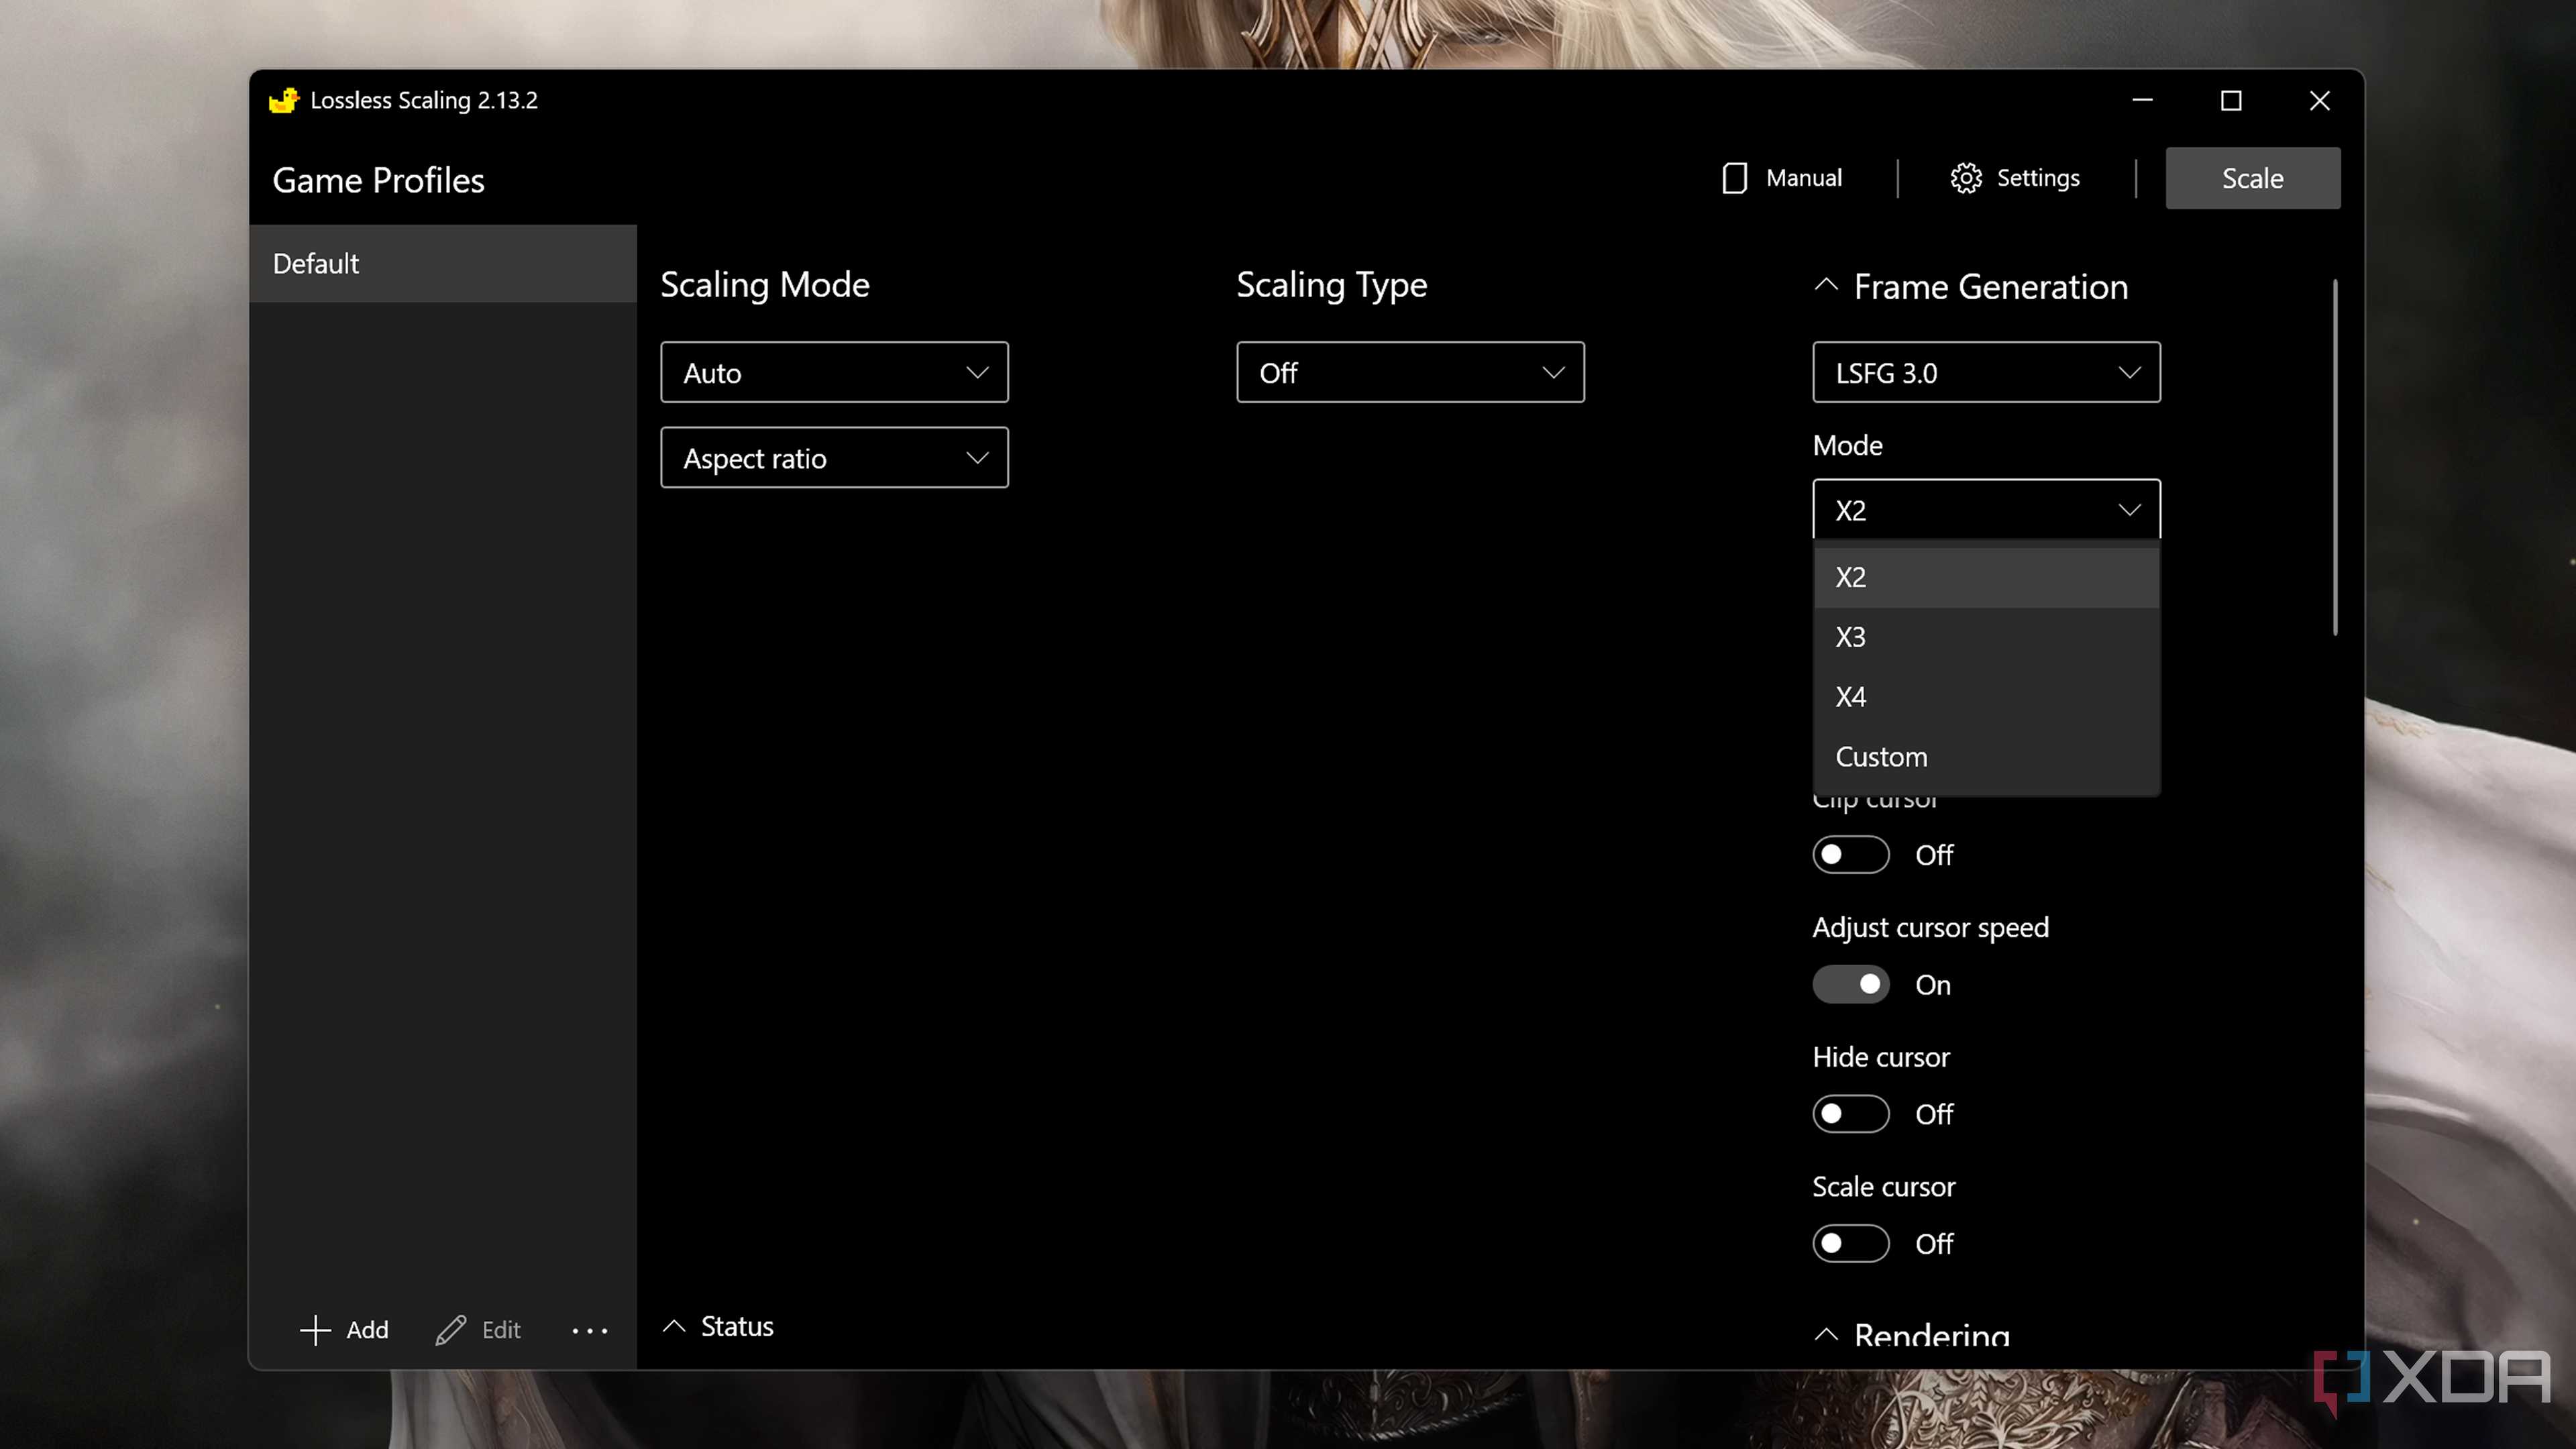Click the Hide cursor label
The width and height of the screenshot is (2576, 1449).
click(1881, 1057)
